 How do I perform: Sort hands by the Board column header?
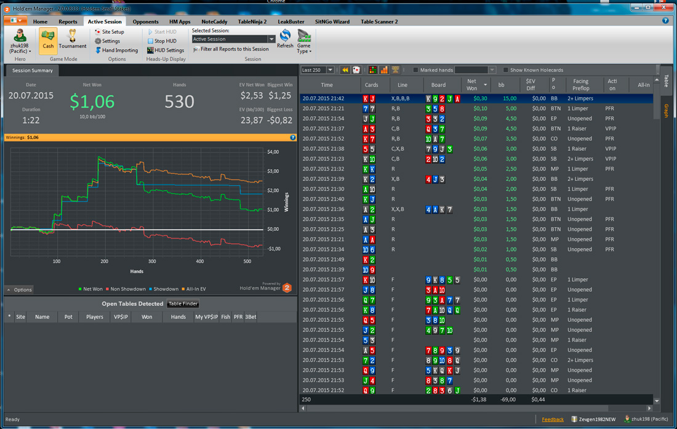(438, 85)
